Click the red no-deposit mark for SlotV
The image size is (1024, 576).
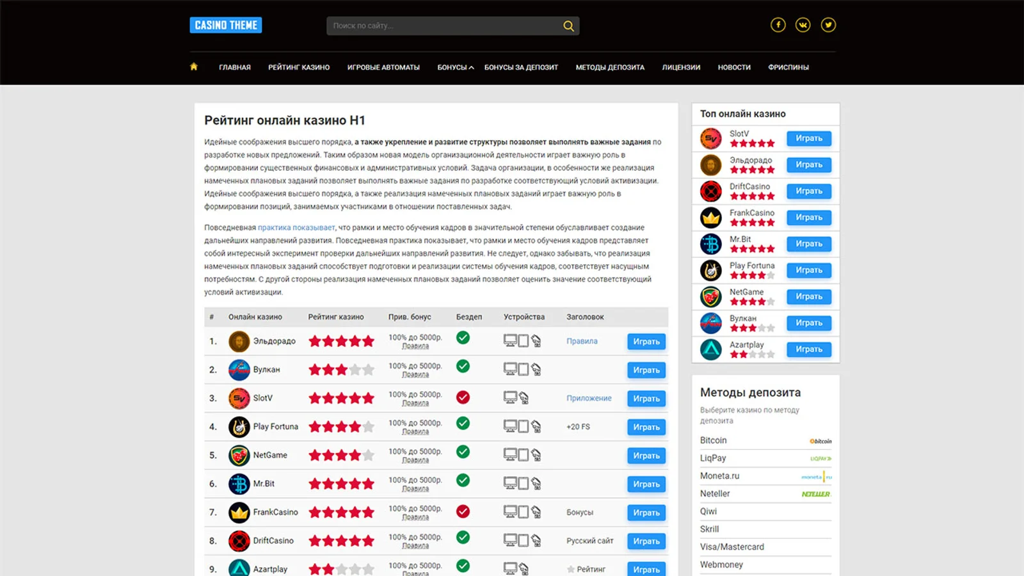click(463, 397)
